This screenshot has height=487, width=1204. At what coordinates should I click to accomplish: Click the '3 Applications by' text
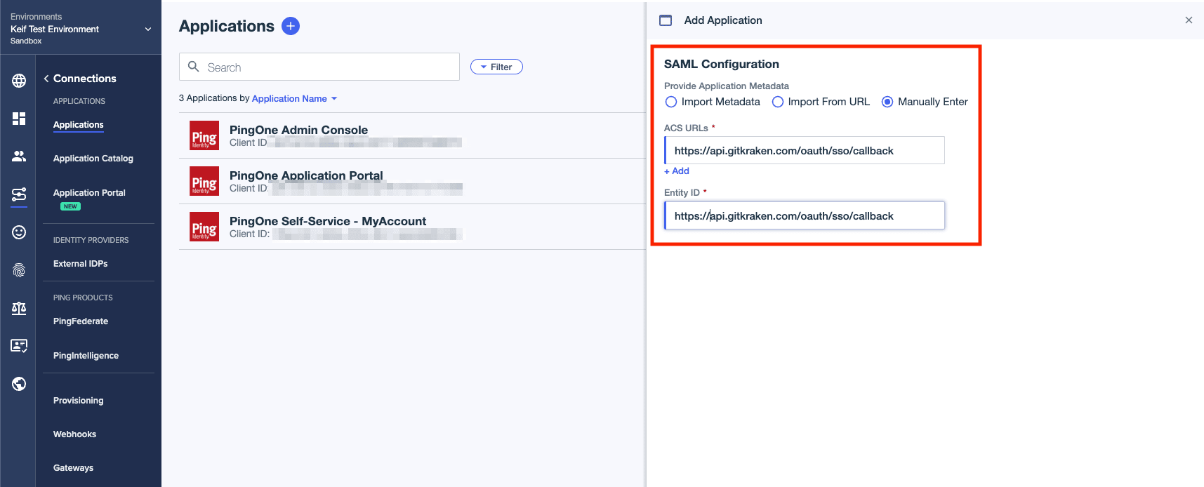(x=214, y=98)
